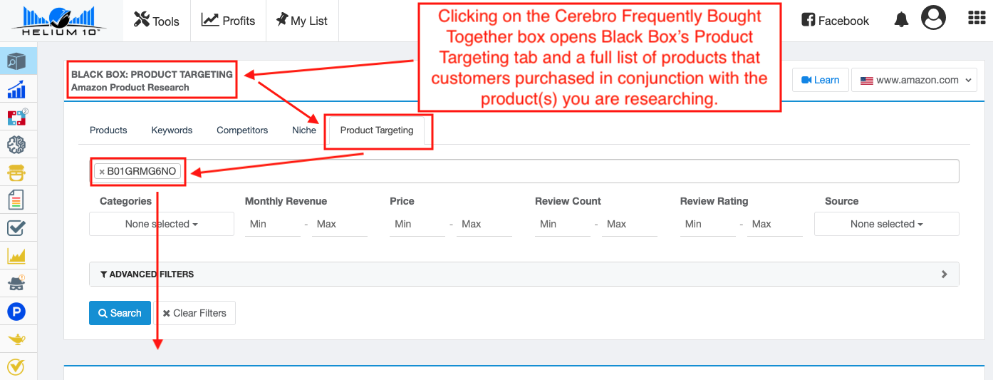The width and height of the screenshot is (993, 380).
Task: Open Black Box cube icon in sidebar
Action: tap(17, 61)
